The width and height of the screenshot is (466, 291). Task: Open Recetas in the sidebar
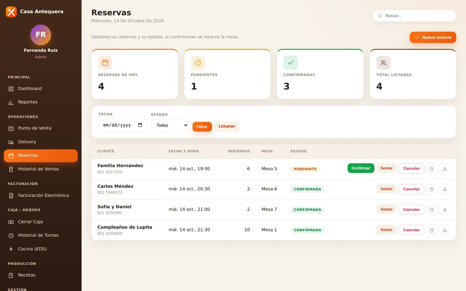click(x=41, y=275)
